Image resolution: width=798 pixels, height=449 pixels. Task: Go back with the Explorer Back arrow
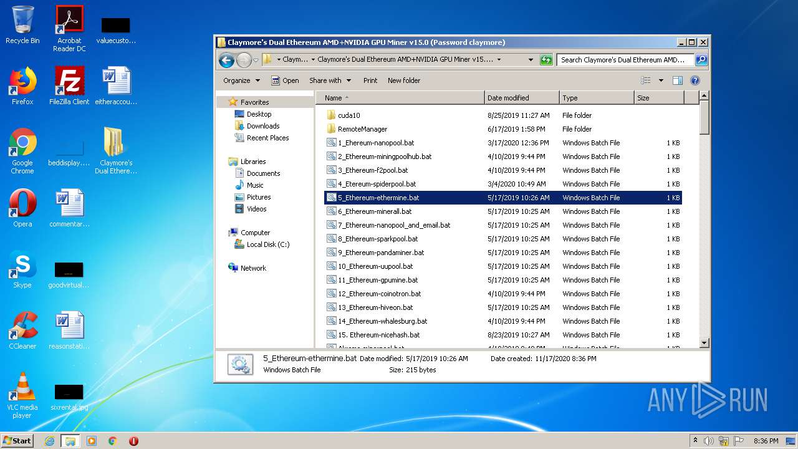pos(226,60)
